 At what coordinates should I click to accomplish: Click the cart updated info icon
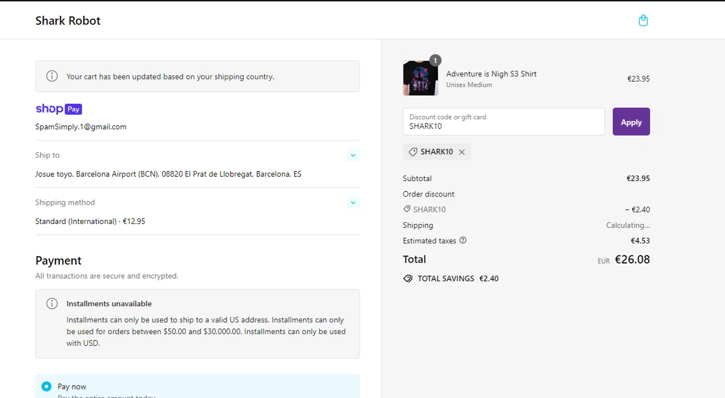[x=52, y=76]
